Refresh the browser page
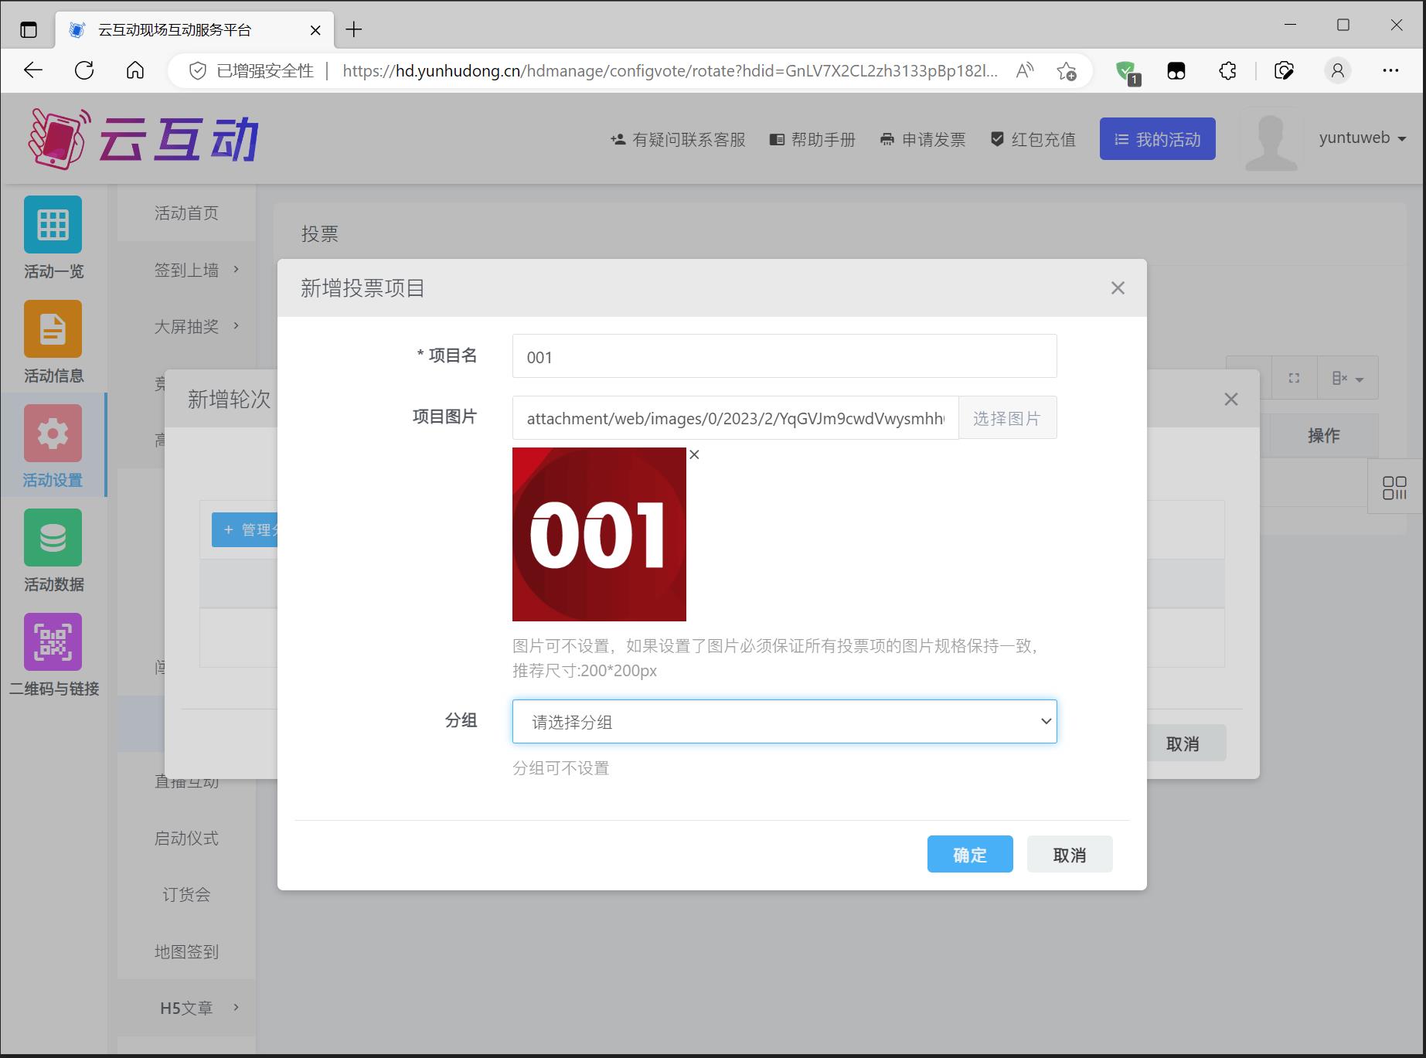 (x=84, y=71)
